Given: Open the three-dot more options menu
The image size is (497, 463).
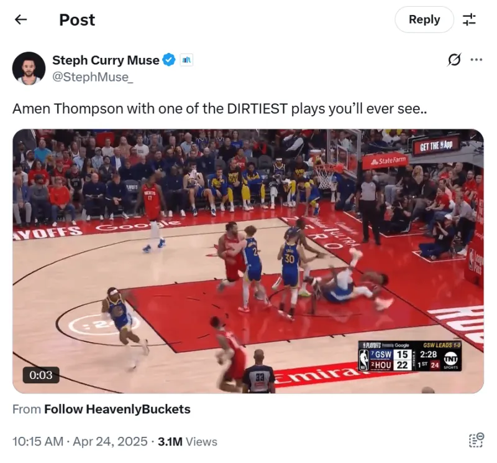Looking at the screenshot, I should (x=476, y=60).
